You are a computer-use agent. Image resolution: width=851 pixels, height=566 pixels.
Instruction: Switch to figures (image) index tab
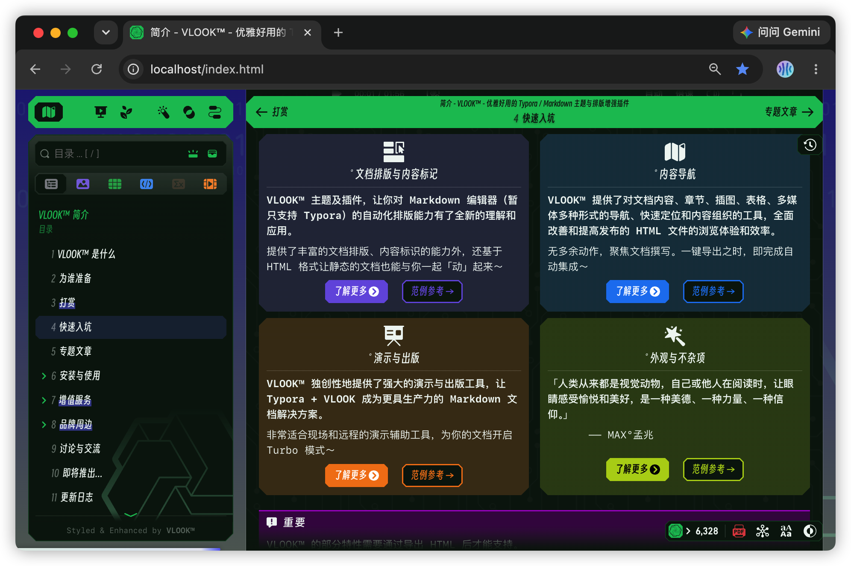(83, 184)
